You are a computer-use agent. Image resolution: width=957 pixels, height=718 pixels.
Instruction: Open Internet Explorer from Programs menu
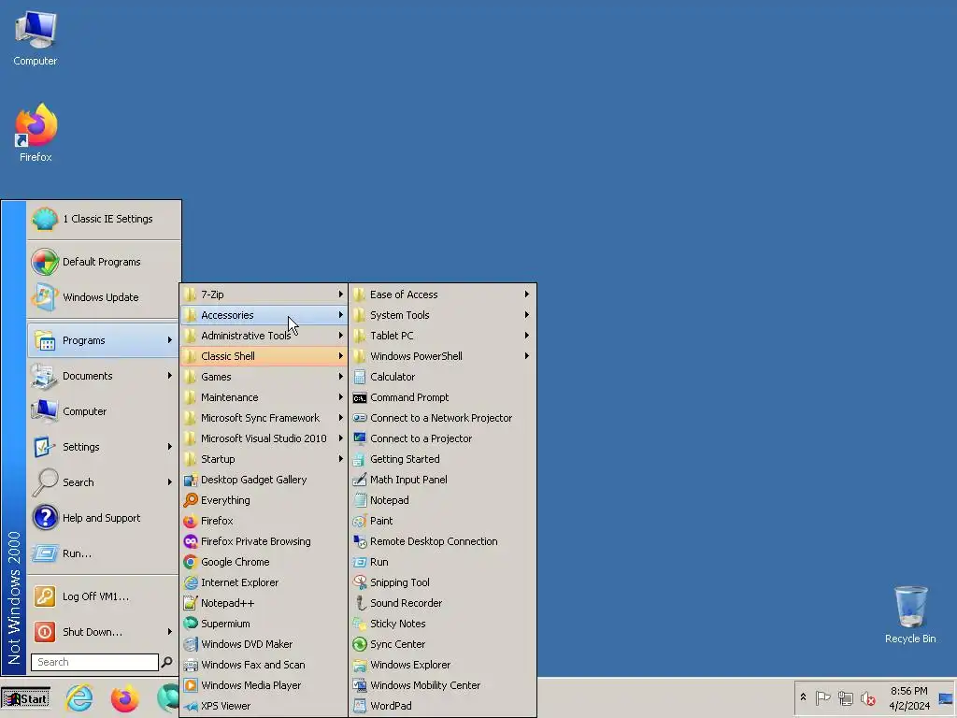(264, 582)
